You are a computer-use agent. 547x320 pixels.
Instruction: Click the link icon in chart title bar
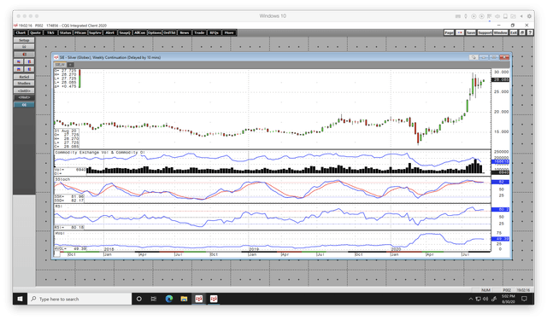(x=473, y=57)
